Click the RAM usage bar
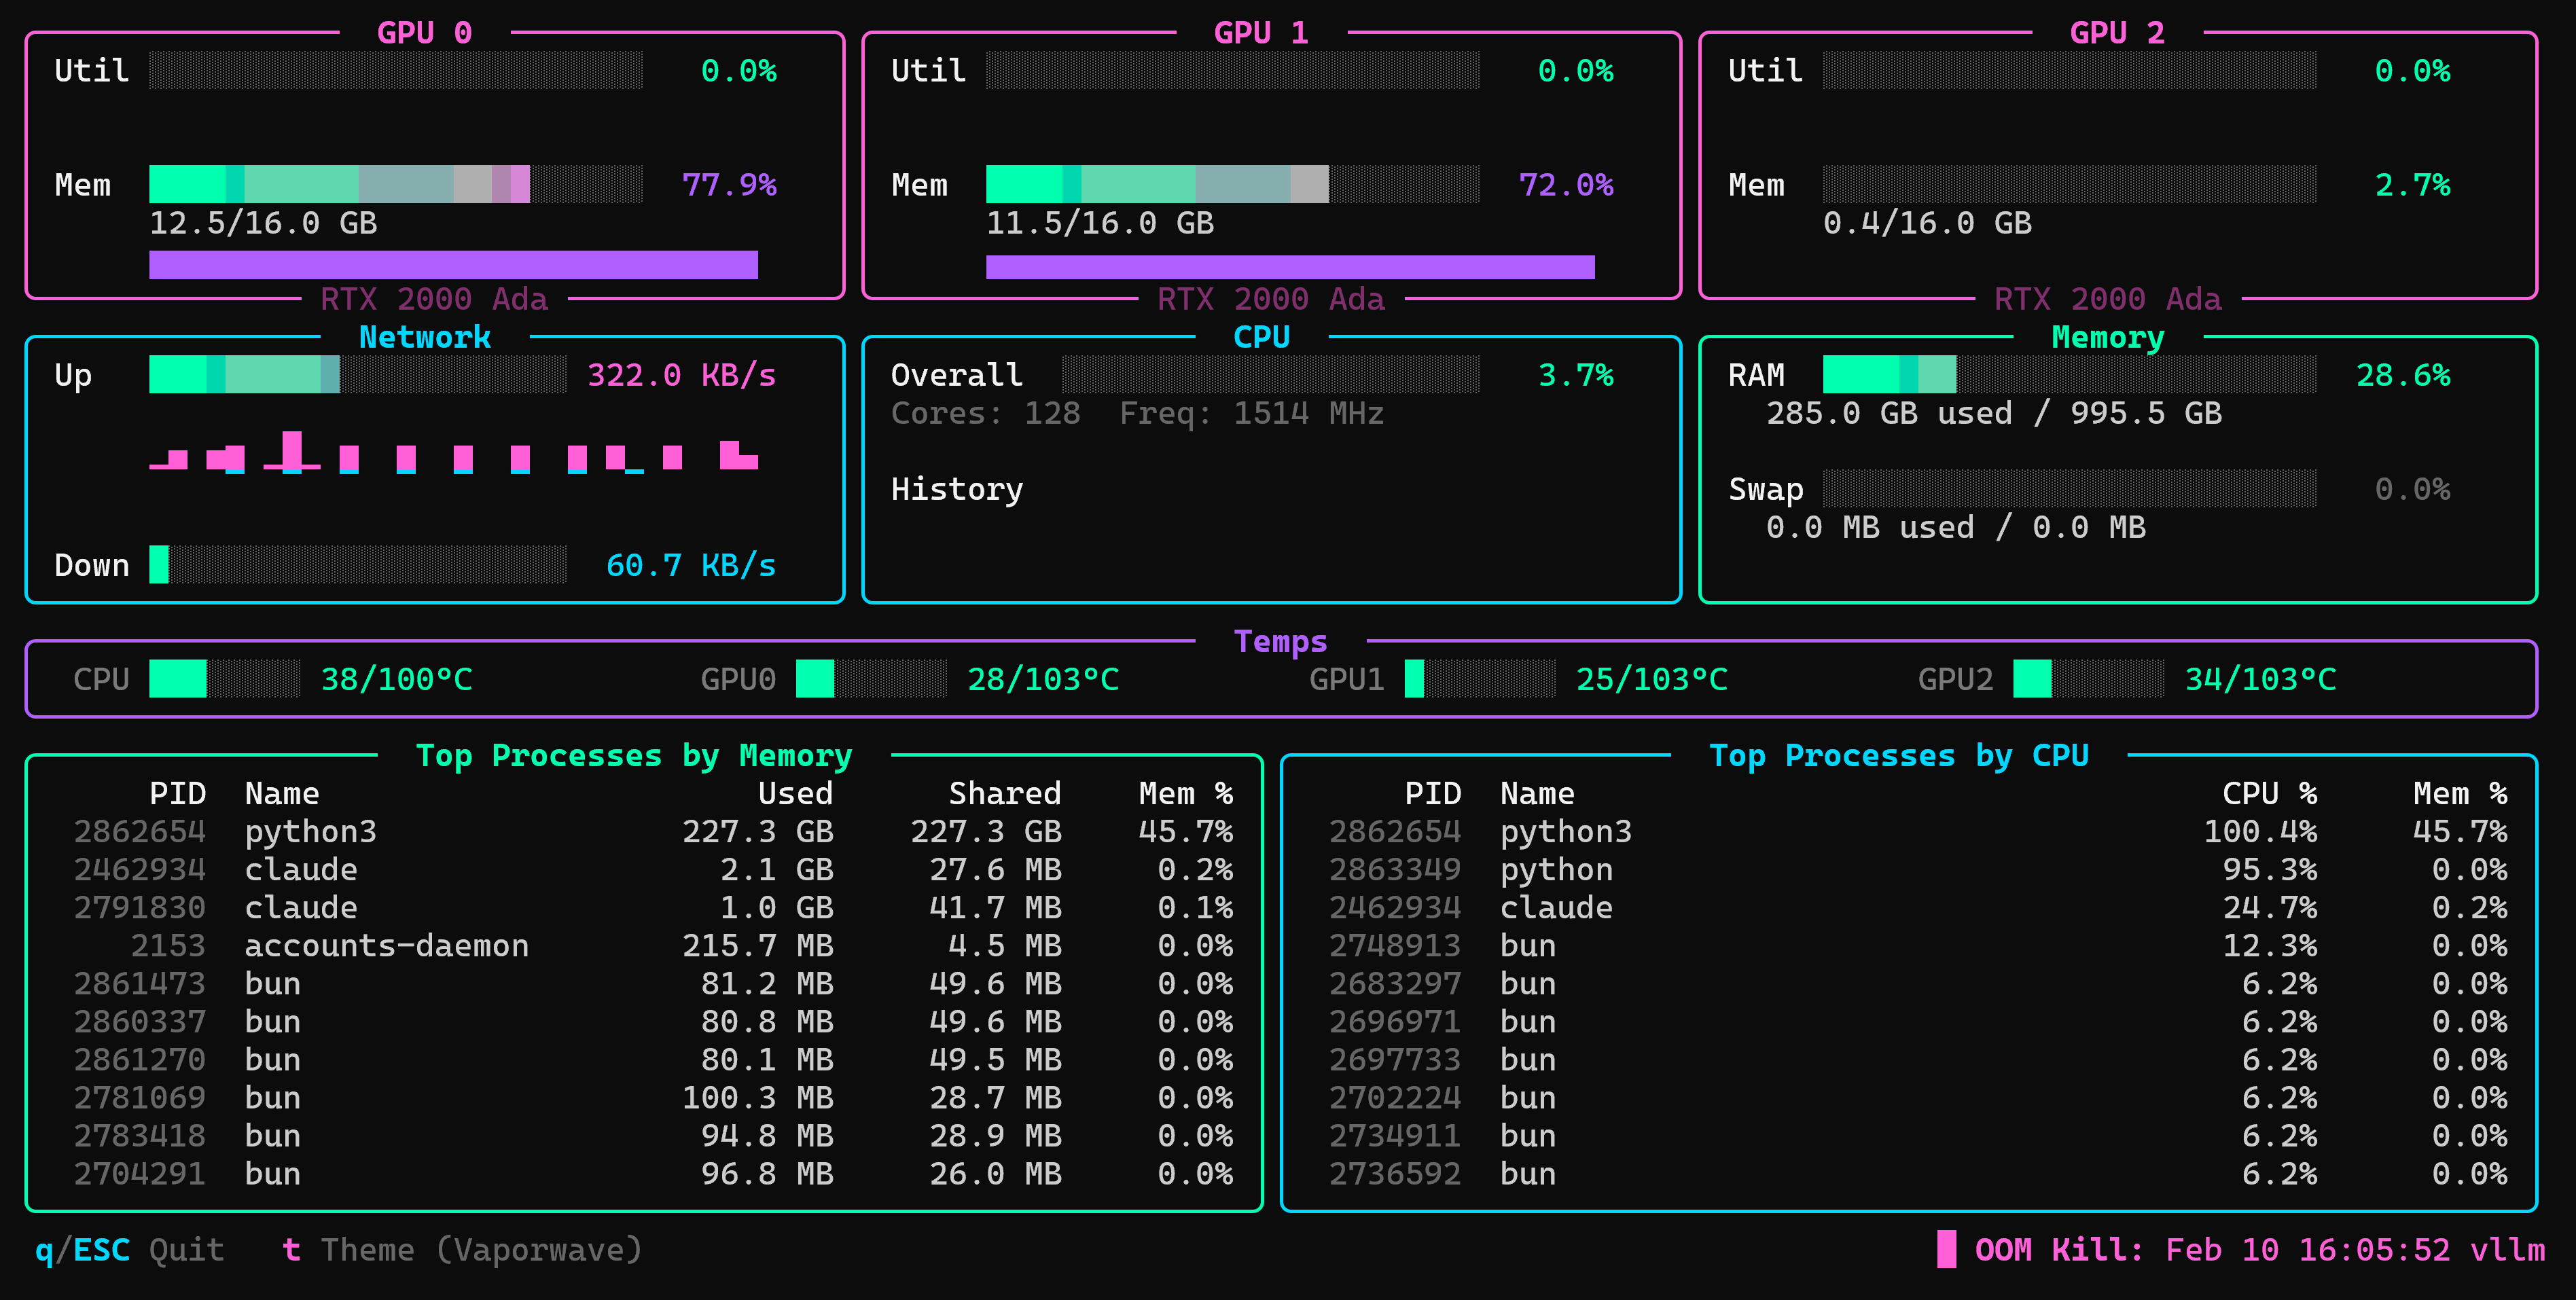The height and width of the screenshot is (1300, 2576). tap(2069, 375)
